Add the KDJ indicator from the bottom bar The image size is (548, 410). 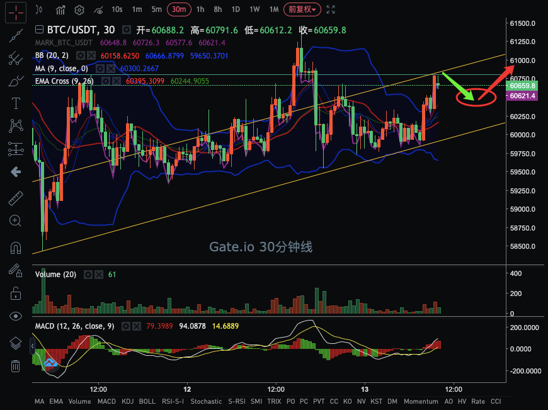click(127, 401)
